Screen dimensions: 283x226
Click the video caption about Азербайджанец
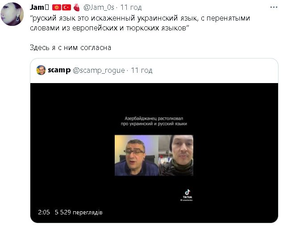pyautogui.click(x=154, y=121)
